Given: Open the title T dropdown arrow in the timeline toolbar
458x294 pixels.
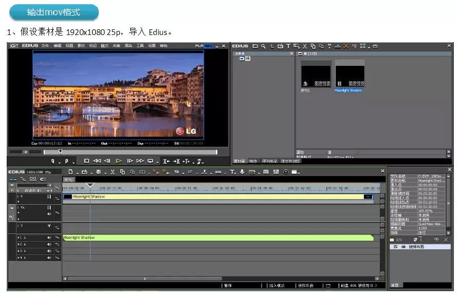Looking at the screenshot, I should pos(235,174).
